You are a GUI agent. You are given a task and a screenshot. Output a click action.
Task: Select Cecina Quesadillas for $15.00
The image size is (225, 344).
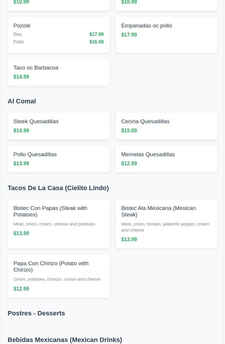[166, 126]
